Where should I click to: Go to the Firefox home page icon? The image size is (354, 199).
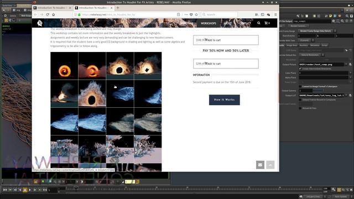[53, 14]
